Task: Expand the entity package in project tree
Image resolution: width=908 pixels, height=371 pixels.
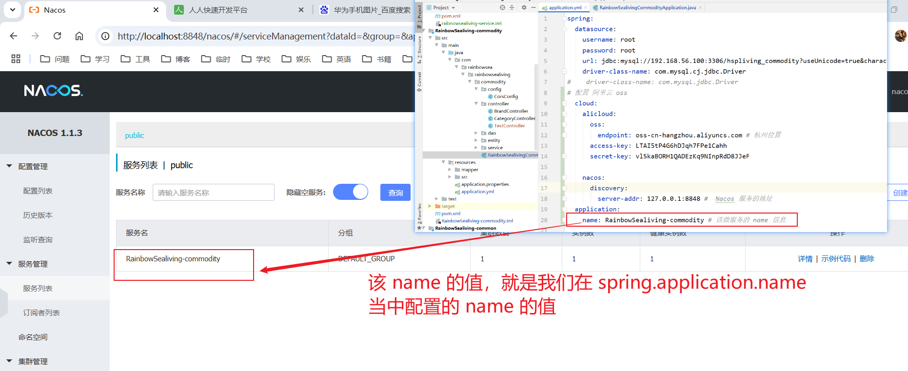Action: pos(476,140)
